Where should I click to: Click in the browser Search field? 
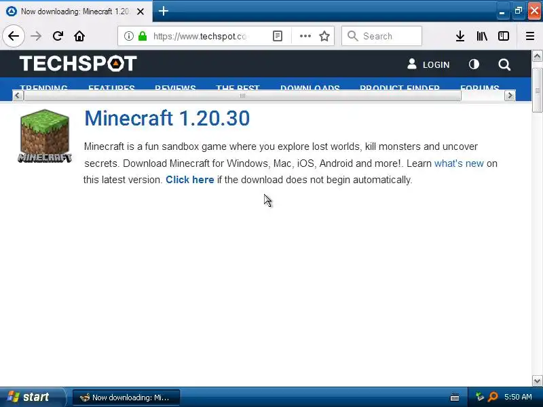pyautogui.click(x=381, y=36)
